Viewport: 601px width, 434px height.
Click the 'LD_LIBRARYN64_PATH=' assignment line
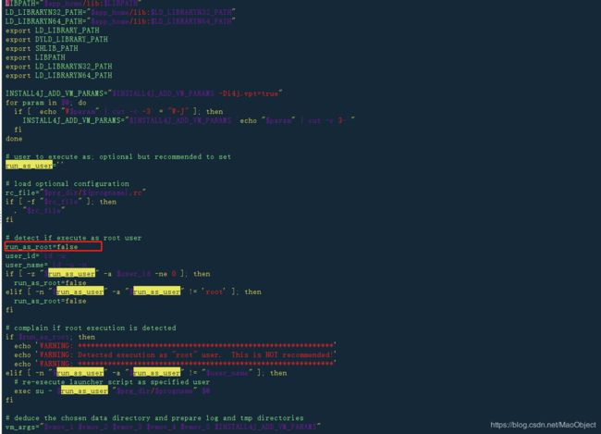coord(120,21)
